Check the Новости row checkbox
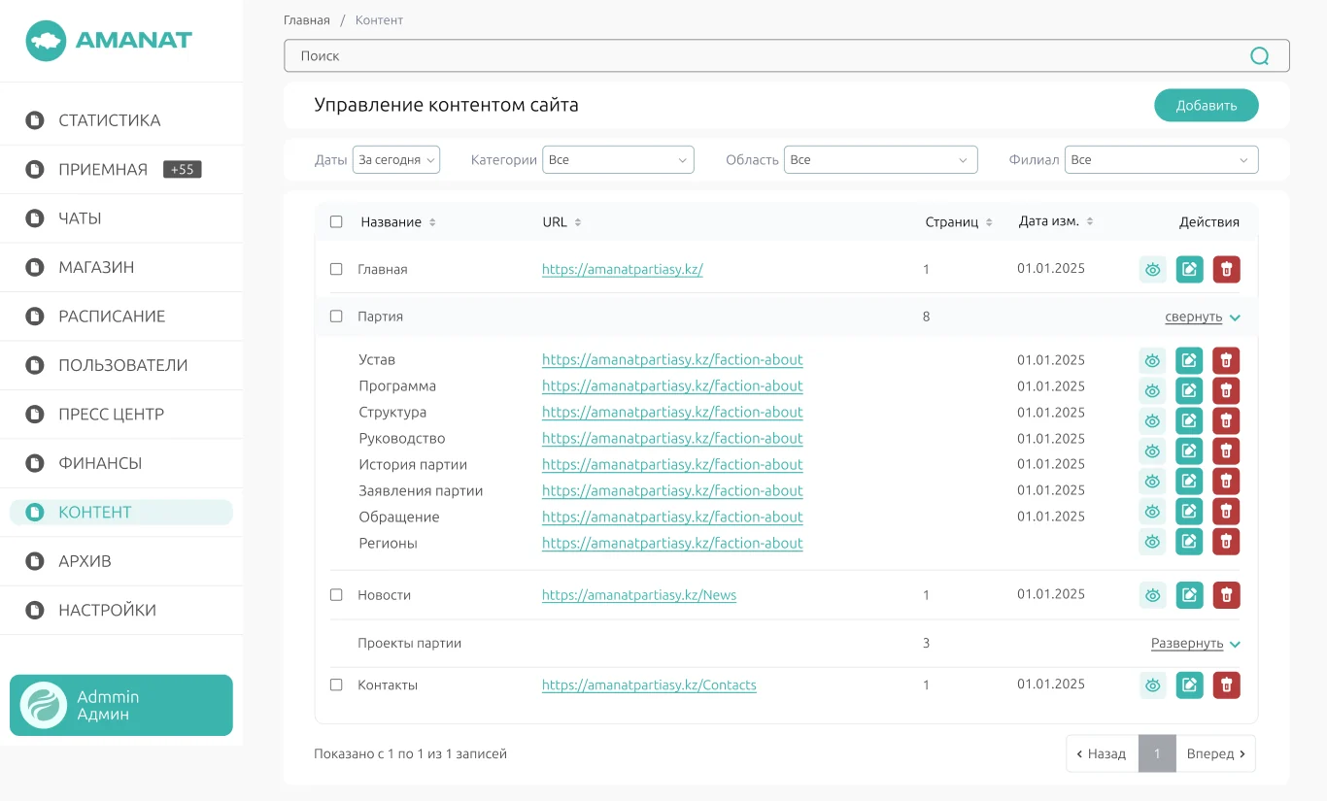Screen dimensions: 1327x801 (336, 595)
